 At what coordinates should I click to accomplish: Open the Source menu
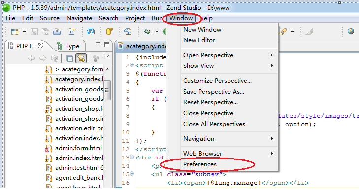click(x=50, y=18)
